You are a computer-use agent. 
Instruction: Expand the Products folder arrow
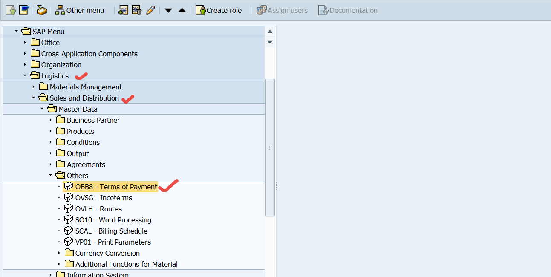[x=51, y=131]
